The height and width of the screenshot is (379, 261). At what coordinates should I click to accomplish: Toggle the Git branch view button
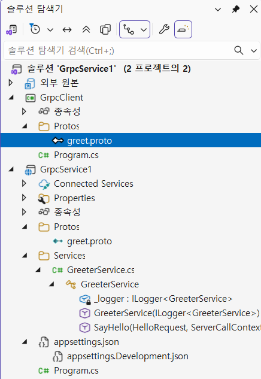point(129,29)
